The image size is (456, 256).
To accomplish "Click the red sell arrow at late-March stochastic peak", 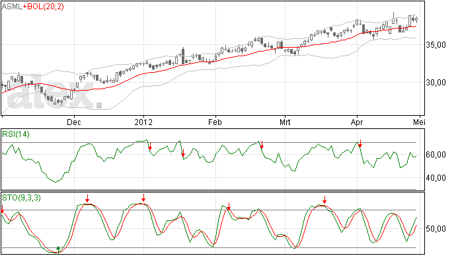I will point(324,200).
